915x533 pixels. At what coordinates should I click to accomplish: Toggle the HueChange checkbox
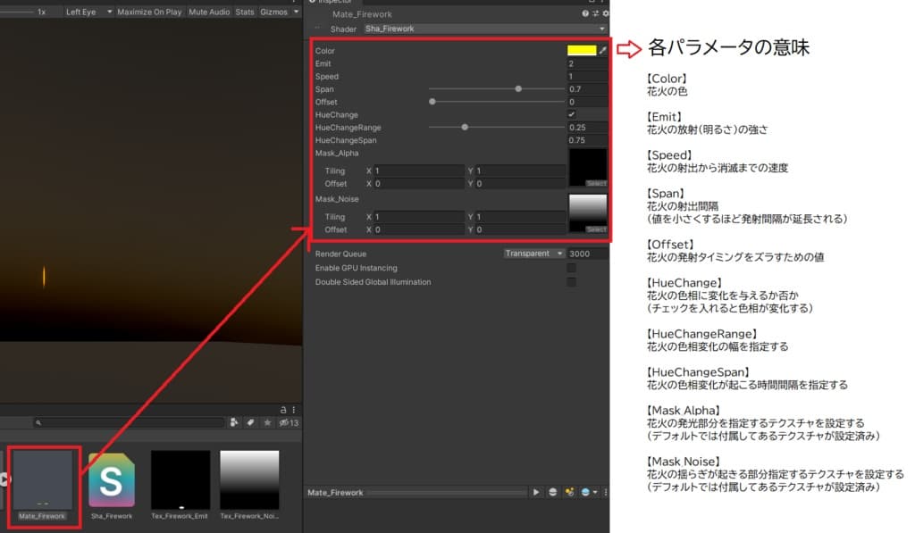(x=571, y=114)
